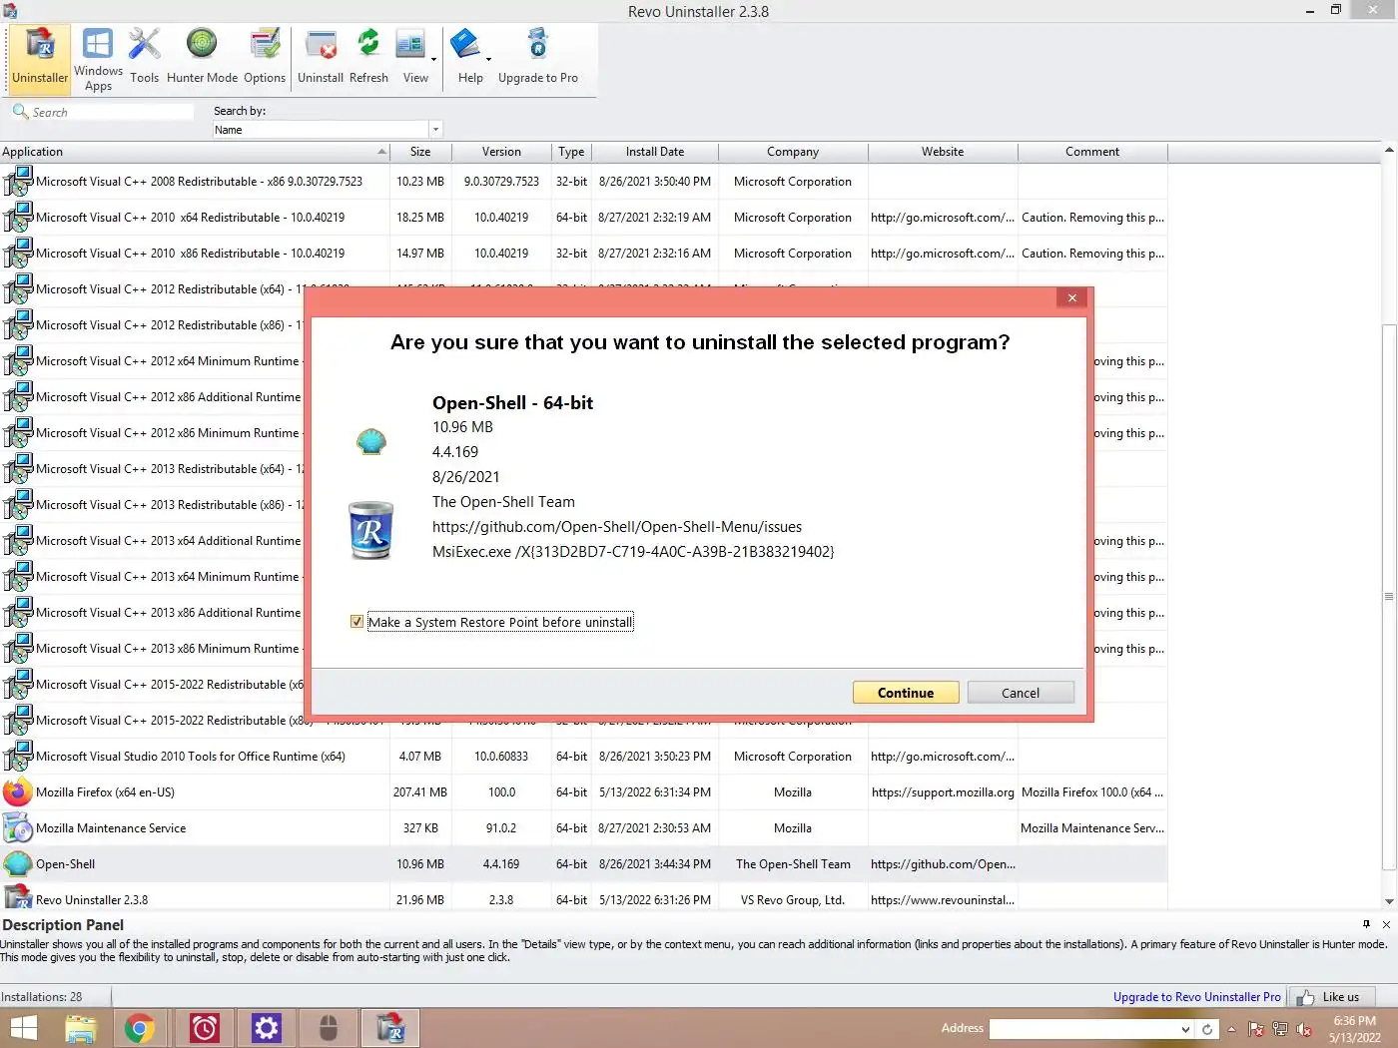Screen dimensions: 1398x1048
Task: Select the Mozilla Maintenance Service icon
Action: (x=17, y=828)
